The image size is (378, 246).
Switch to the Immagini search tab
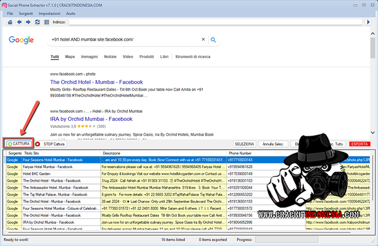[89, 57]
